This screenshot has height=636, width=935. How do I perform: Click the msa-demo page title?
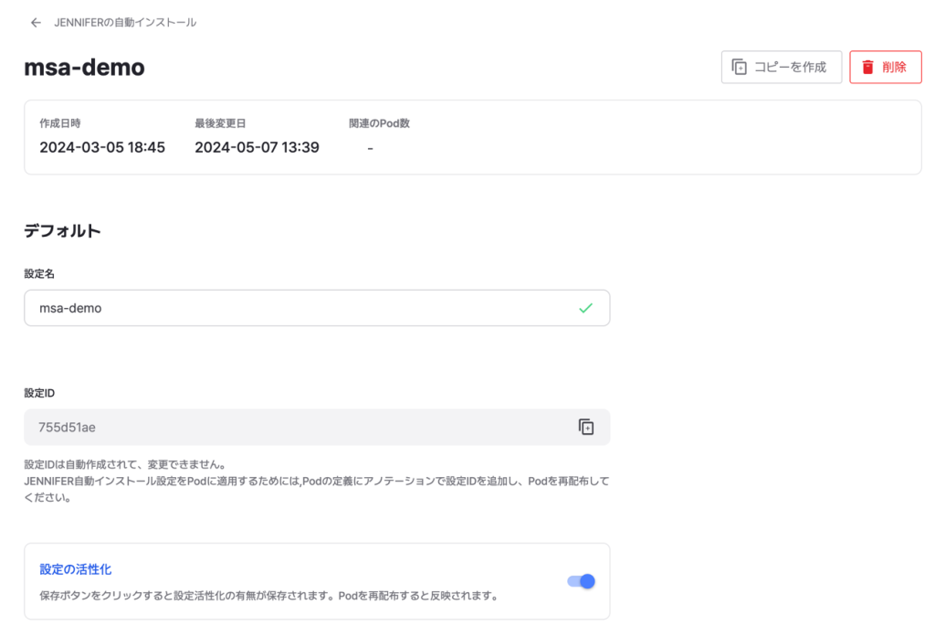(x=84, y=68)
